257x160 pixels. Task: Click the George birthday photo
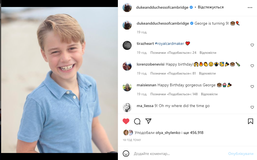point(59,80)
